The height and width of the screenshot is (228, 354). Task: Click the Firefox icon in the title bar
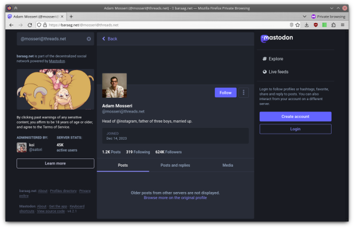click(x=9, y=8)
